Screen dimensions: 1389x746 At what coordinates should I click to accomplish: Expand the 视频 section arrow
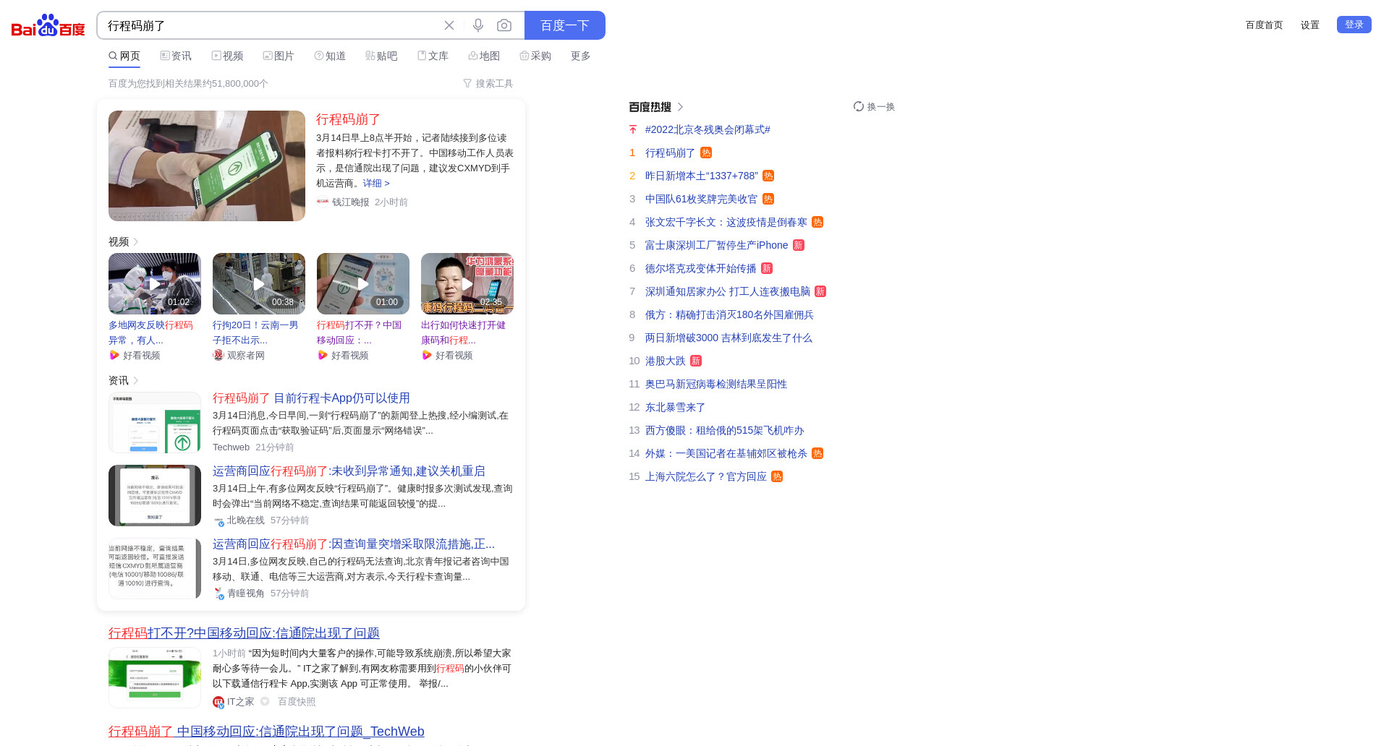click(136, 241)
